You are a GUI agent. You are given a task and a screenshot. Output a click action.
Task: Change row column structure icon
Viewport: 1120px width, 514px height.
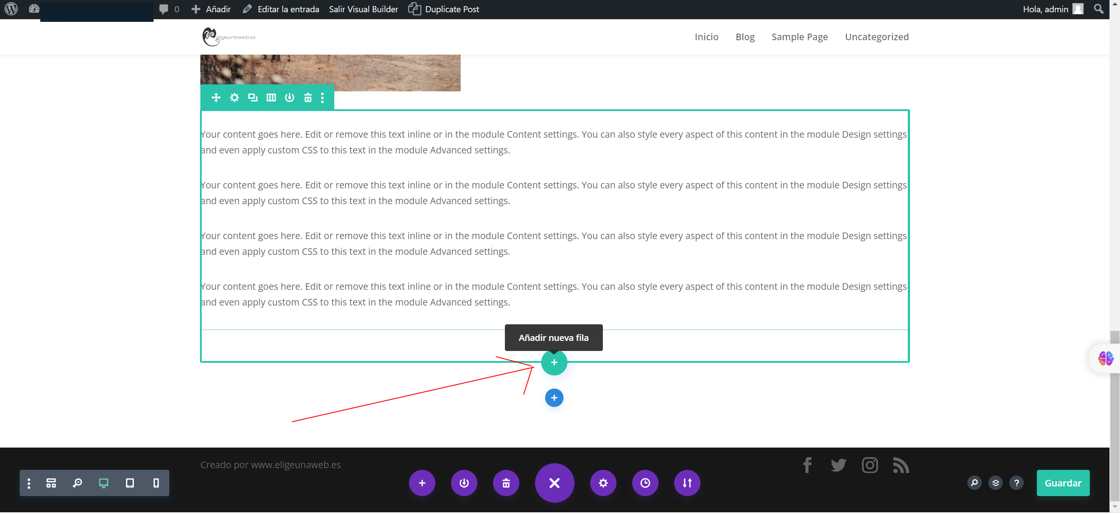coord(271,97)
